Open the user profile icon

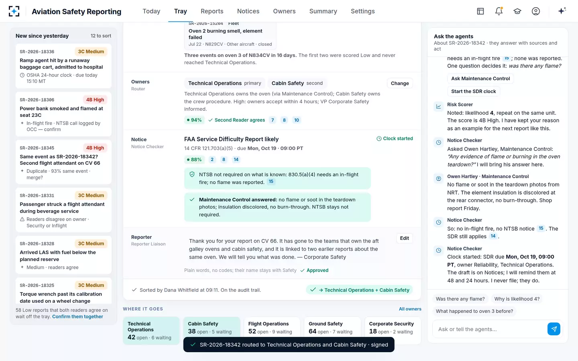(536, 11)
